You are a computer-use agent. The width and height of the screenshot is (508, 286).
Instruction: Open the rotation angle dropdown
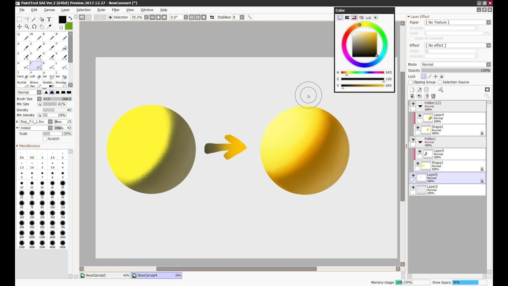click(x=185, y=17)
